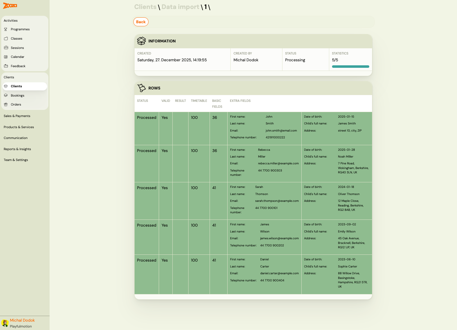Image resolution: width=457 pixels, height=330 pixels.
Task: Click the Calendar icon in sidebar
Action: click(x=6, y=57)
